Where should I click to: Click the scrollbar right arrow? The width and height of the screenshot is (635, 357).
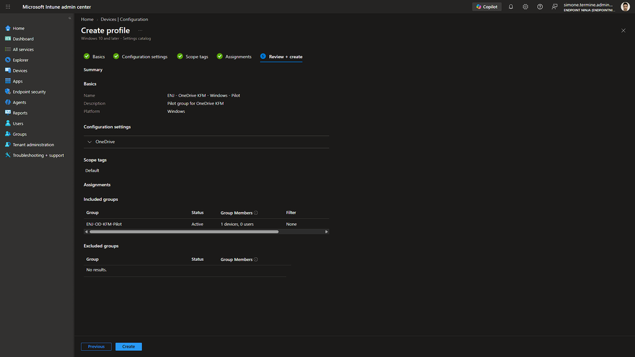326,232
